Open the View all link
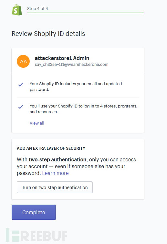Image resolution: width=167 pixels, height=244 pixels. pos(37,123)
